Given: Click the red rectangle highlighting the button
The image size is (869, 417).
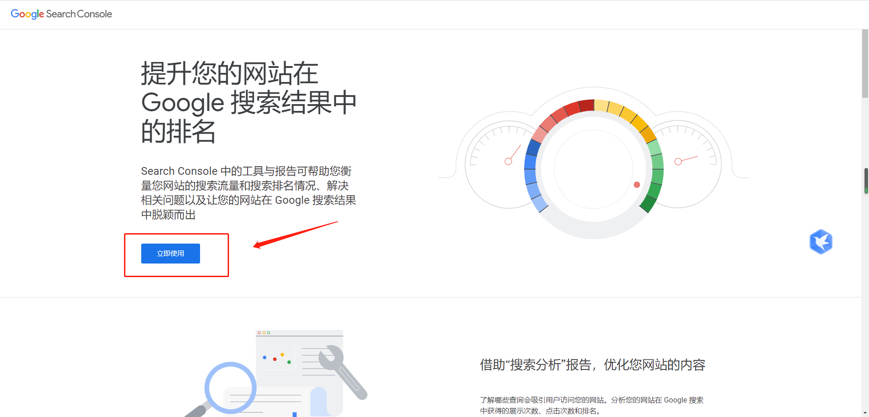Looking at the screenshot, I should (177, 235).
